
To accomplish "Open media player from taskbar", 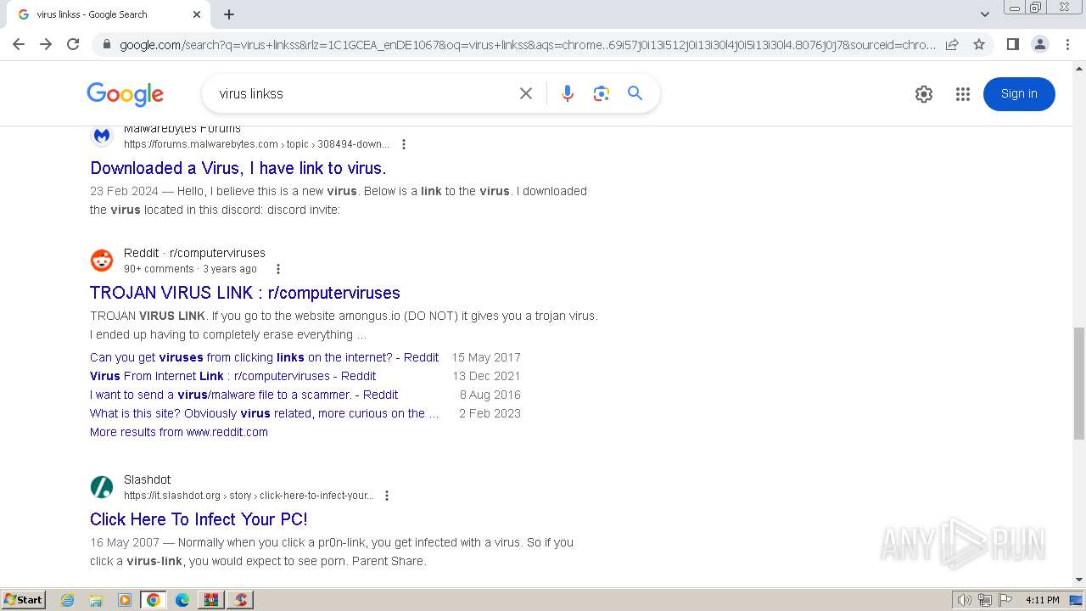I will point(124,600).
